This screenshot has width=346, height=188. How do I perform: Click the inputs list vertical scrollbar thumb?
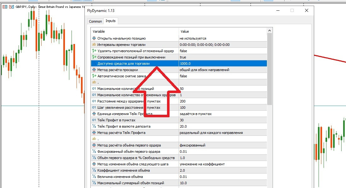pos(269,69)
